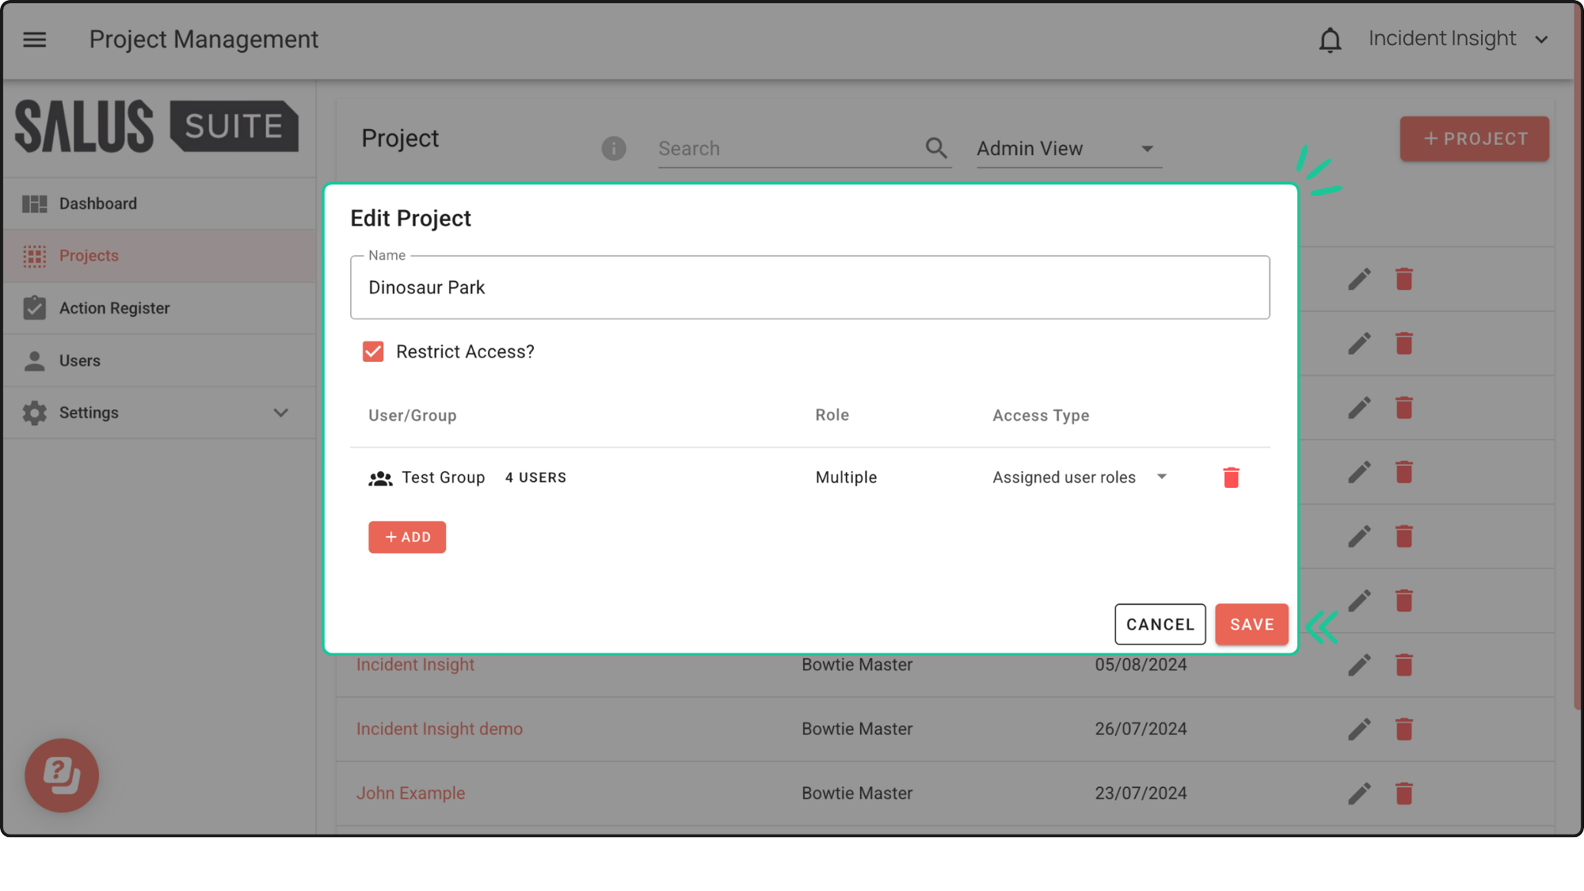Click trash icon for Incident Insight demo
This screenshot has height=891, width=1584.
1403,729
